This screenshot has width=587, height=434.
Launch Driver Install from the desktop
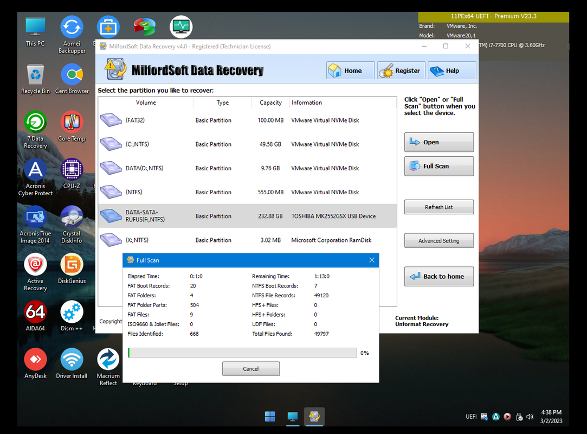point(72,363)
